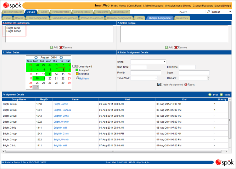Open the Shifts dropdown

tap(148, 62)
